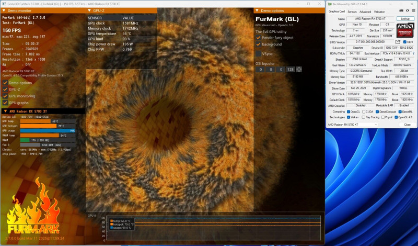Click the Memory clock 1742MHz row
The image size is (418, 246).
[122, 28]
